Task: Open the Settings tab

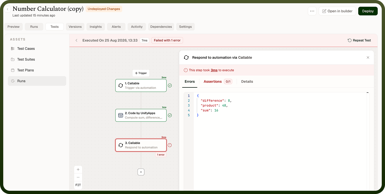Action: [x=185, y=27]
